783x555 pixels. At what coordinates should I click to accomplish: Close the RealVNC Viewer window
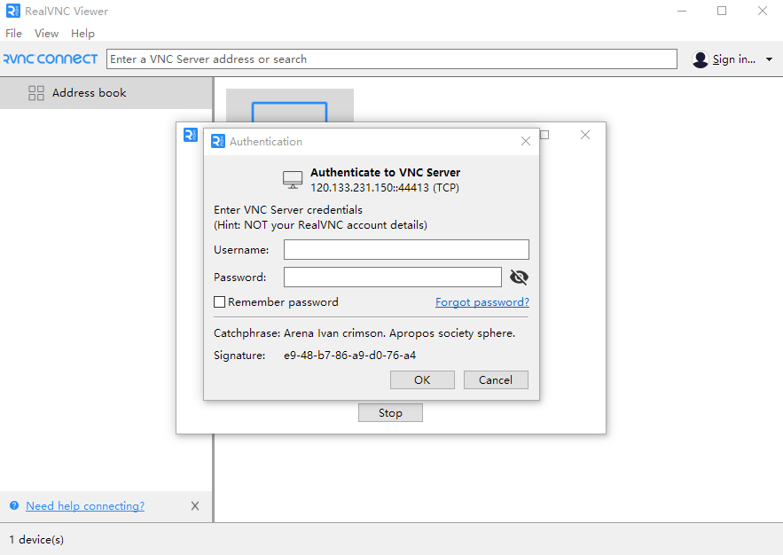(762, 11)
